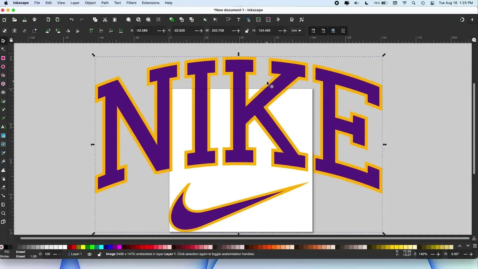Toggle visibility of Layer 1

coord(89,254)
